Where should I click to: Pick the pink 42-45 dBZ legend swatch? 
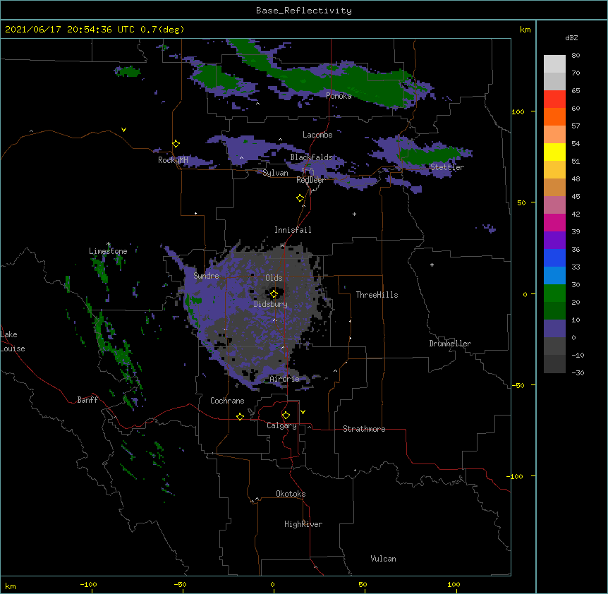pyautogui.click(x=554, y=205)
